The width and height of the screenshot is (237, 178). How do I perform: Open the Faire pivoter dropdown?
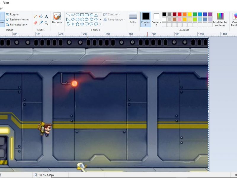[17, 25]
